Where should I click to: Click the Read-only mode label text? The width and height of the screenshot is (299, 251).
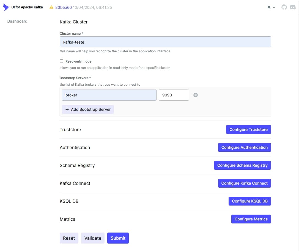[x=78, y=61]
